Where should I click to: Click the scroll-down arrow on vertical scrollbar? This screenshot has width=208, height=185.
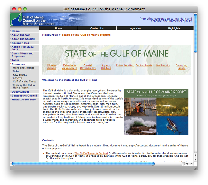(x=195, y=159)
